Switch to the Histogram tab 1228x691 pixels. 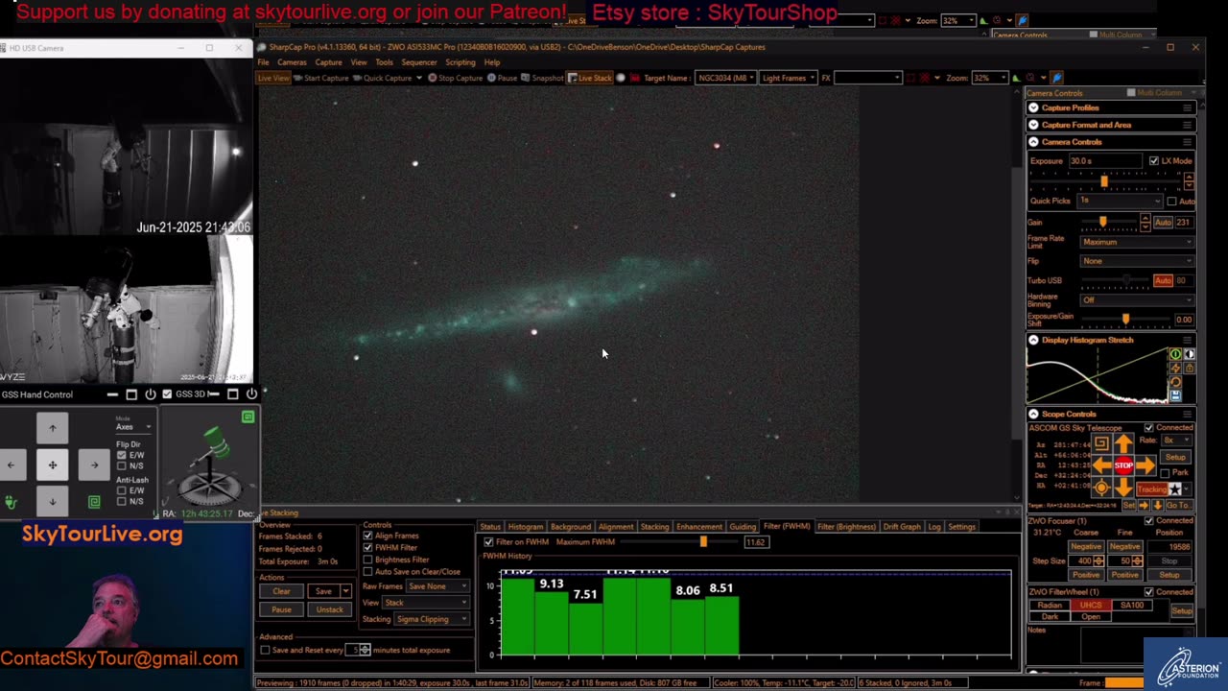pos(525,527)
